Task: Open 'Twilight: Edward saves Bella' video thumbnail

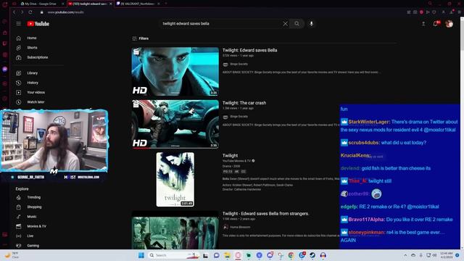Action: (x=175, y=72)
